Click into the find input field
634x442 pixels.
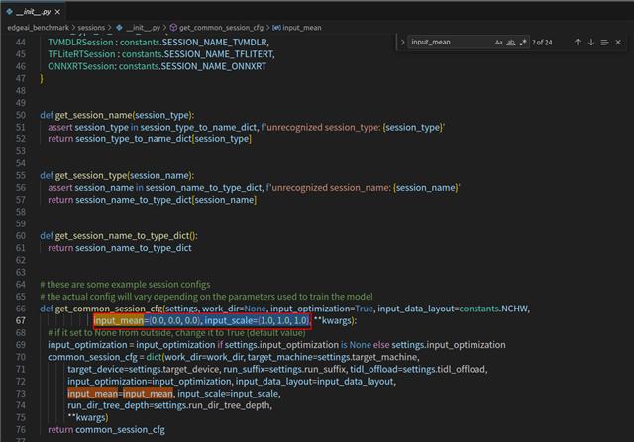[x=448, y=43]
